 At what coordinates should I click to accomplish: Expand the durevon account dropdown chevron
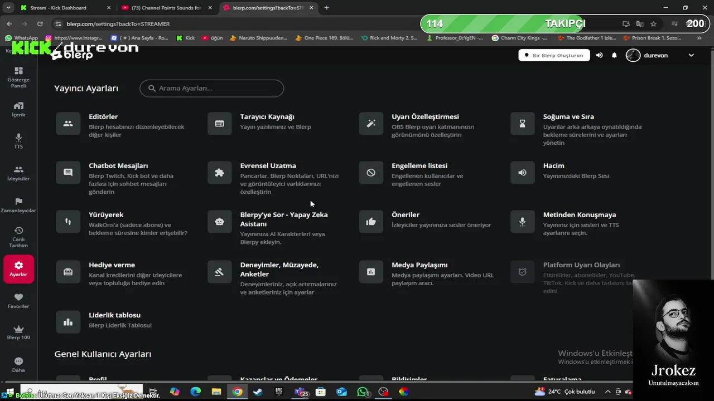pyautogui.click(x=691, y=55)
